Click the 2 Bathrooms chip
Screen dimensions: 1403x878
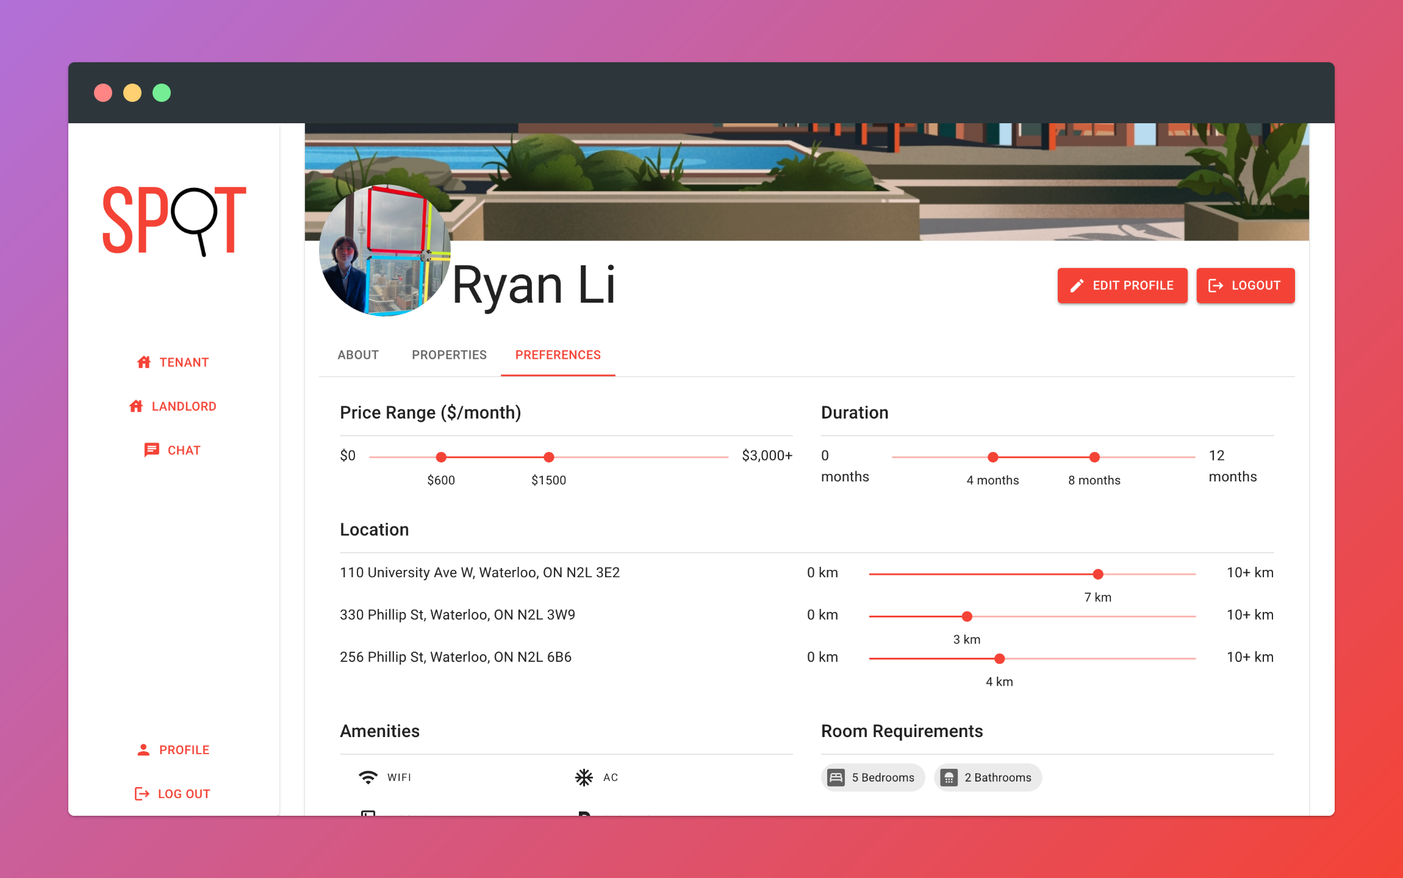[988, 777]
